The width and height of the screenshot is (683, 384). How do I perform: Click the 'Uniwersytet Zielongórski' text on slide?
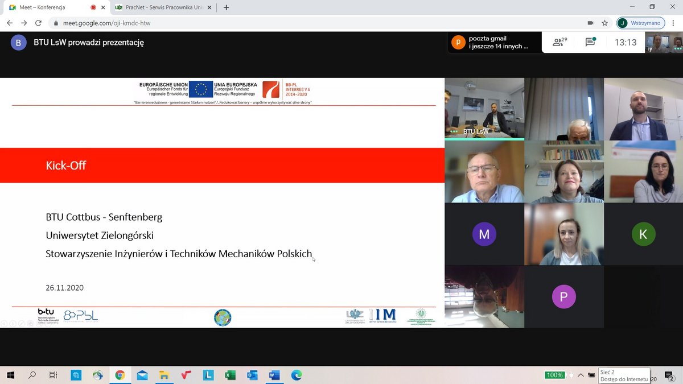[x=100, y=235]
